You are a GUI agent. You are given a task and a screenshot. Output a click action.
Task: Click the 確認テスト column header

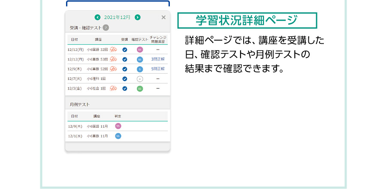point(140,39)
